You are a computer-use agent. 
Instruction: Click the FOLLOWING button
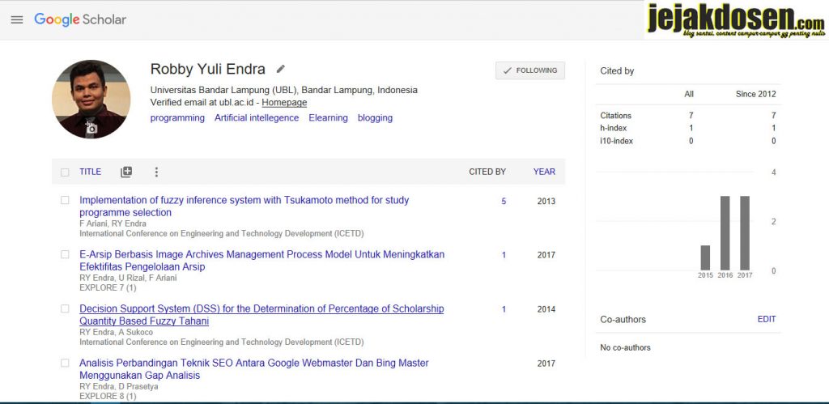[530, 70]
